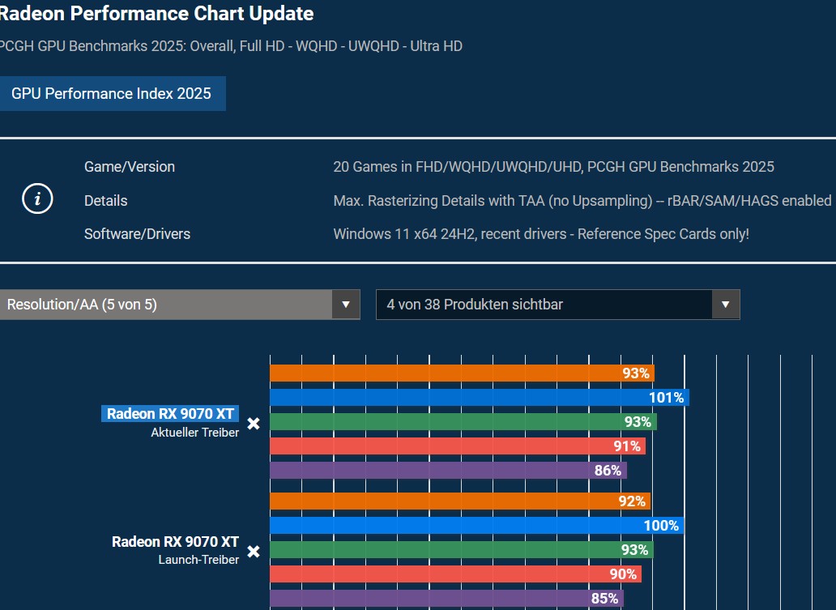Click the Radeon Performance Chart Update heading
The width and height of the screenshot is (836, 610).
pyautogui.click(x=157, y=13)
